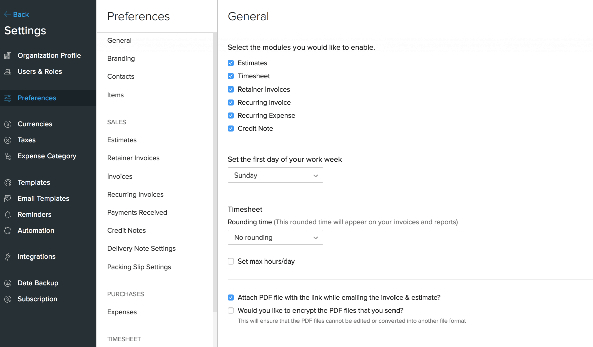Screen dimensions: 593x347
Task: Open the Integrations settings icon
Action: pyautogui.click(x=8, y=256)
